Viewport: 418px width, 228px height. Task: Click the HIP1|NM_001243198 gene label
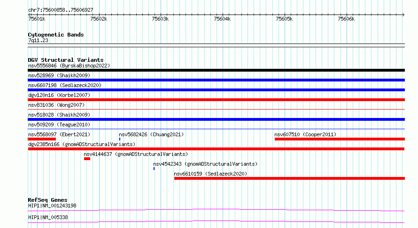pos(52,206)
